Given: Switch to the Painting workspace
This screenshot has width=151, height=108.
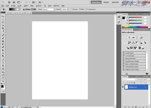Looking at the screenshot, I should [115, 2].
